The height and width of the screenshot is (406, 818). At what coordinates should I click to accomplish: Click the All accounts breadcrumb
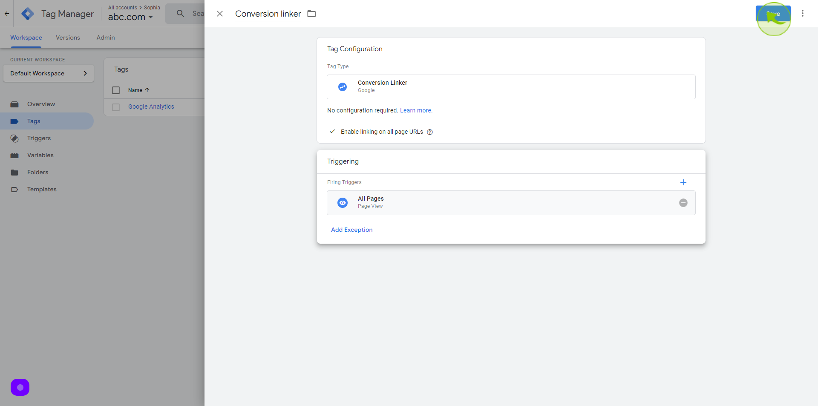(x=123, y=8)
